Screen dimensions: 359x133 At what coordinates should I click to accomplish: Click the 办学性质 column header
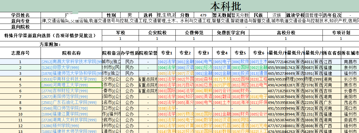130,53
